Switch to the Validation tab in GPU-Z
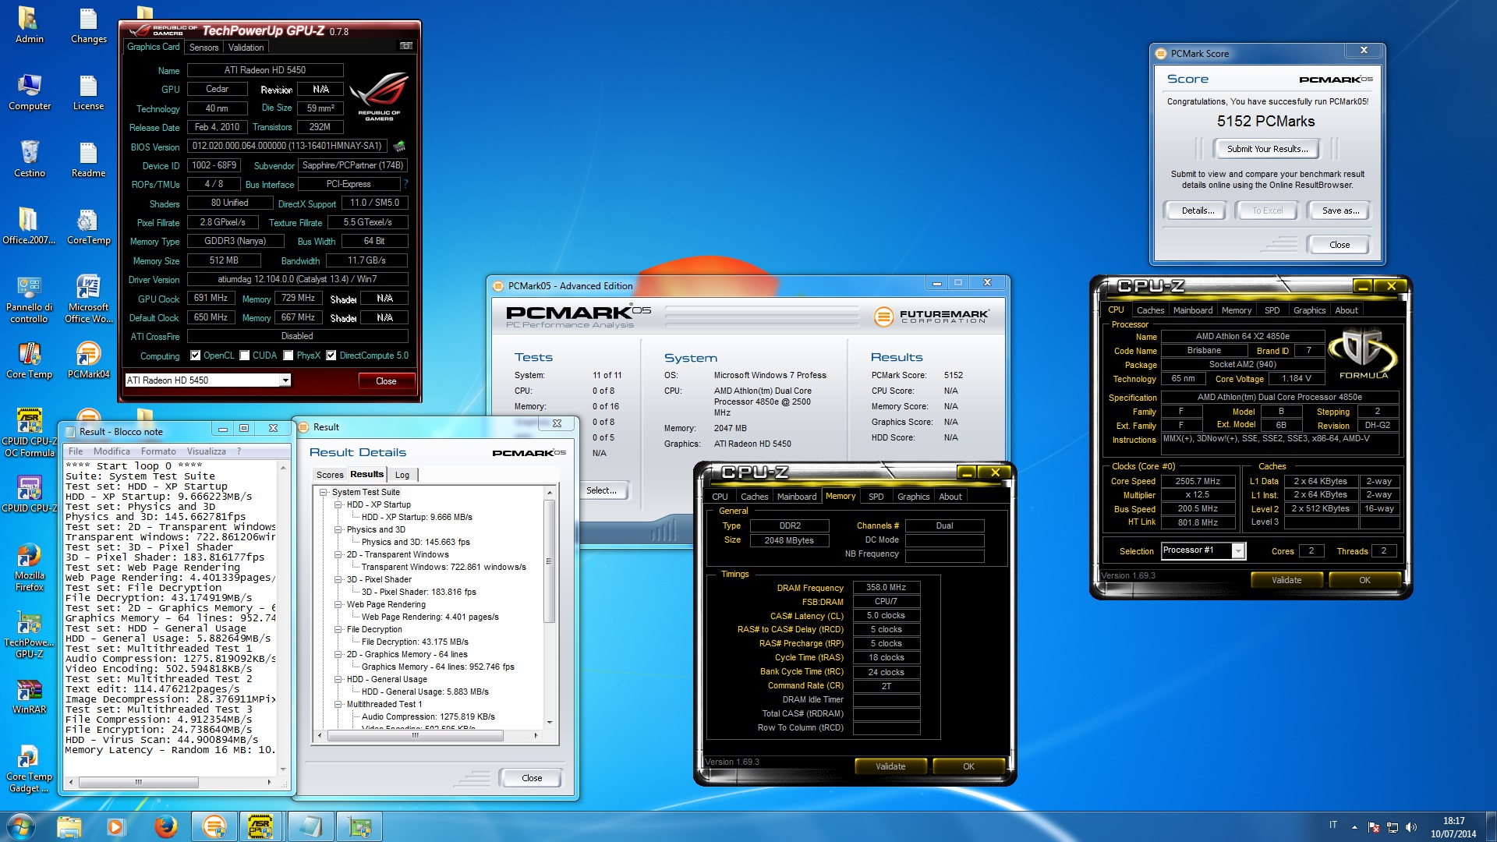This screenshot has height=842, width=1497. [246, 48]
